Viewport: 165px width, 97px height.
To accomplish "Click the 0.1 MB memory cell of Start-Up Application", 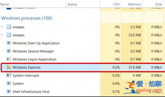I will tap(135, 43).
